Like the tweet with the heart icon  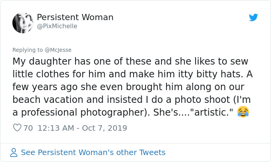coord(17,128)
